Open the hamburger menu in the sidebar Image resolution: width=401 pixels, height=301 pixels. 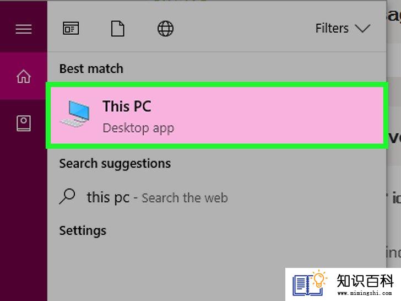tap(24, 29)
